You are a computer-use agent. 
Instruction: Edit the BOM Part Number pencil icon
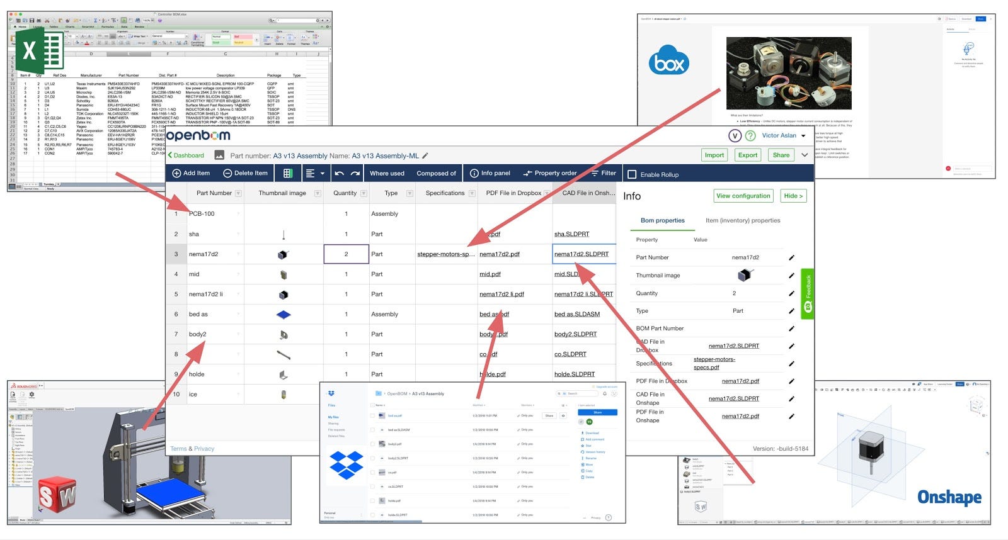(x=792, y=329)
